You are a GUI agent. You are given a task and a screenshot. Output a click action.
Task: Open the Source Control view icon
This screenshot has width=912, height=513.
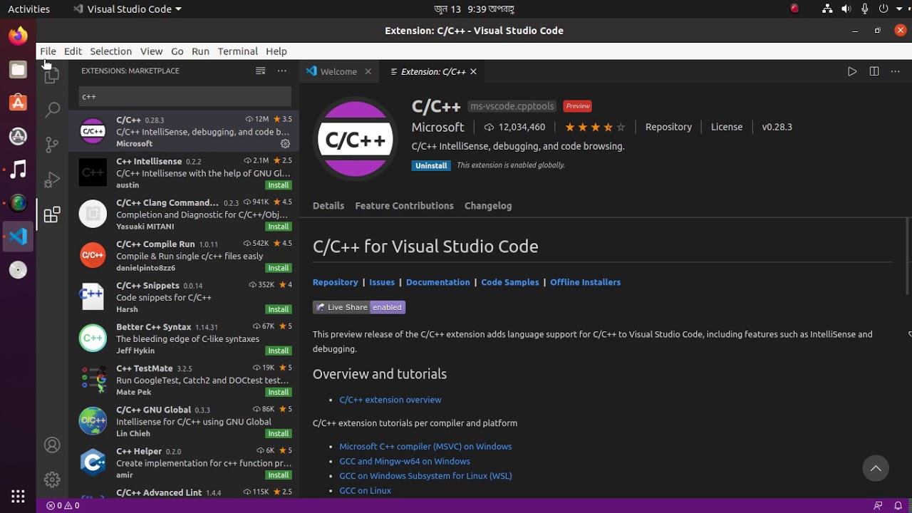pos(52,145)
